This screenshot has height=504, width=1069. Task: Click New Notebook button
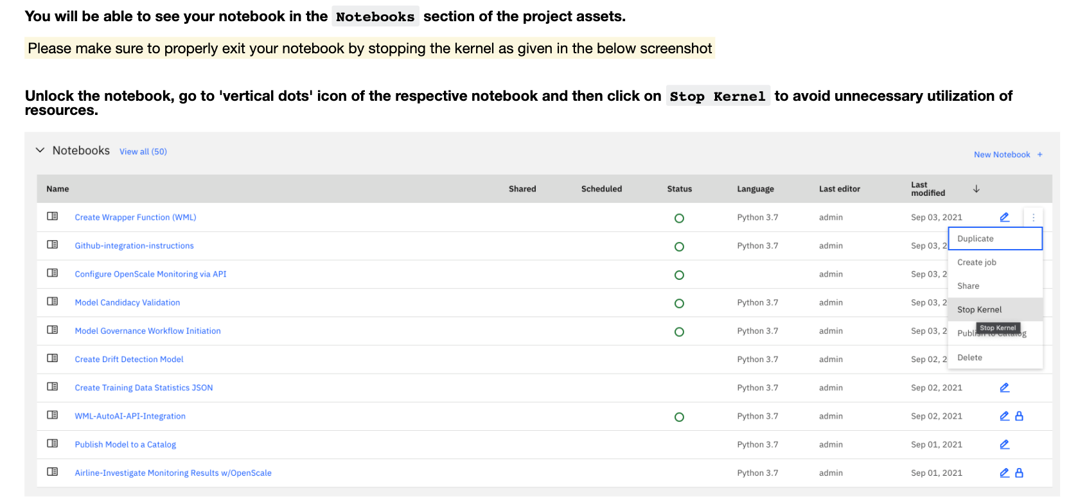click(x=1007, y=155)
